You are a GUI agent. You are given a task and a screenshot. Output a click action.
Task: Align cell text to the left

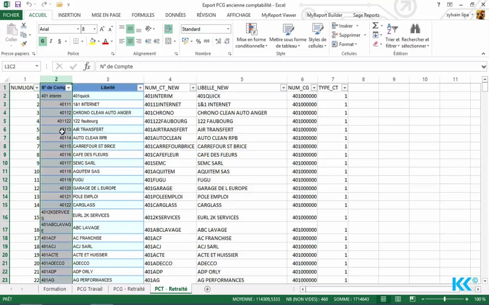click(x=122, y=41)
